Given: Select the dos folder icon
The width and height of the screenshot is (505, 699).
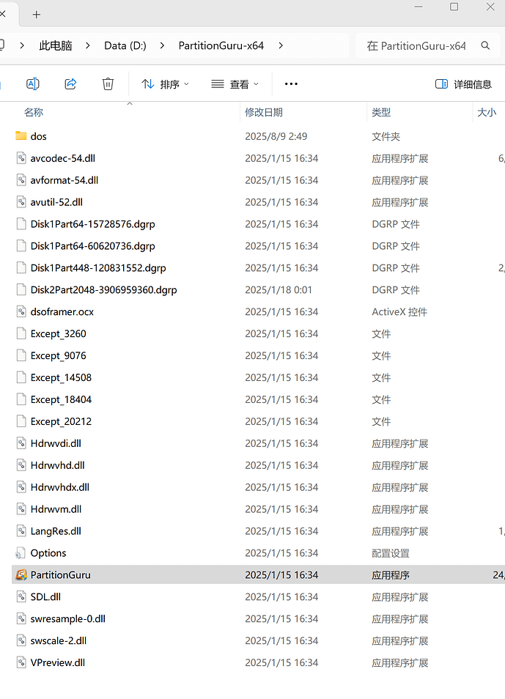Looking at the screenshot, I should (x=21, y=136).
